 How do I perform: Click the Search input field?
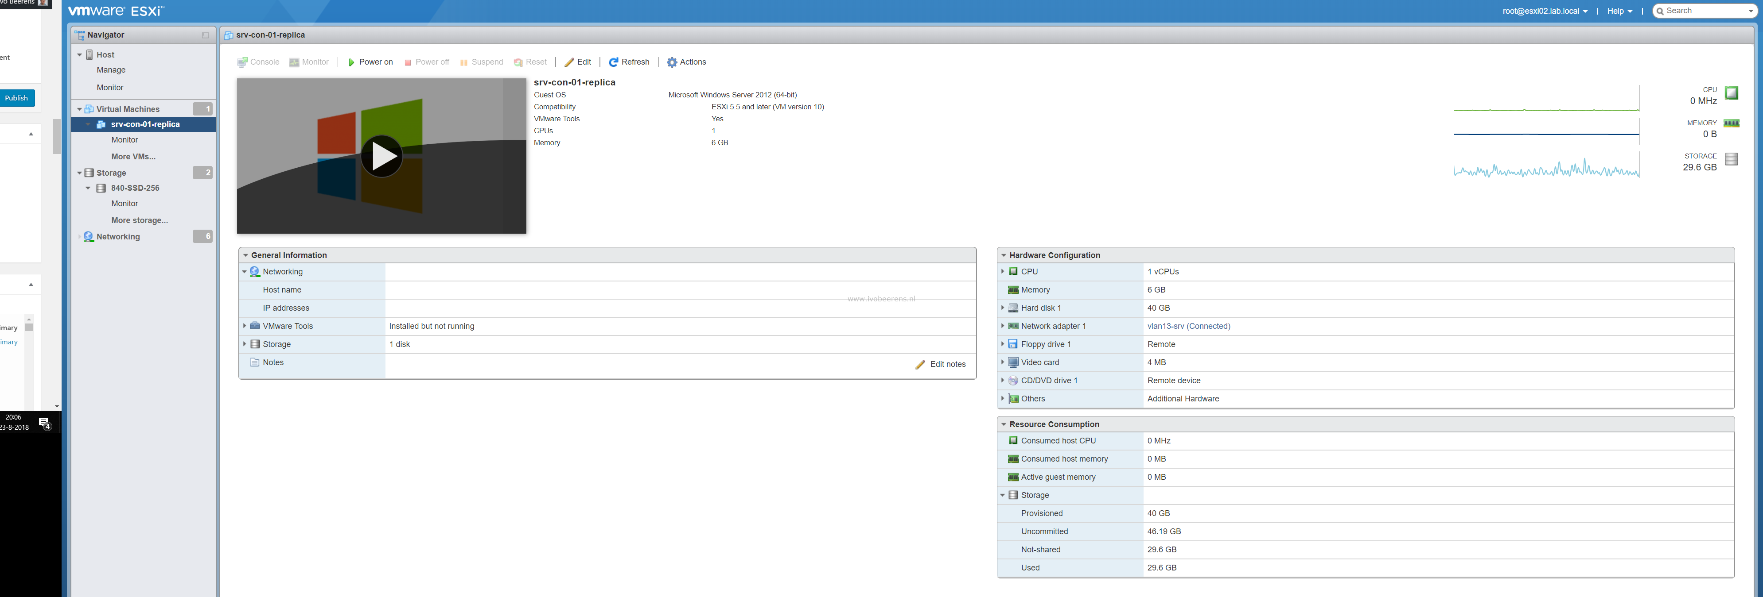click(x=1704, y=11)
